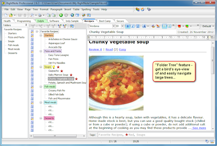Click the red star beside Baby Marrow Soup
The image size is (217, 146).
[x=71, y=75]
